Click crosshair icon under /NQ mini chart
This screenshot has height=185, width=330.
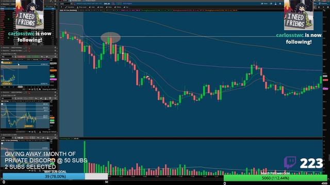[32, 89]
